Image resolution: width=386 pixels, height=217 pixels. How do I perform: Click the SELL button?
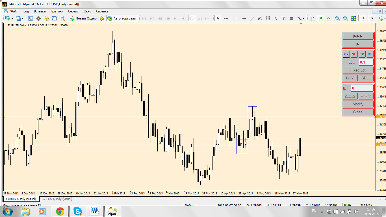click(366, 78)
